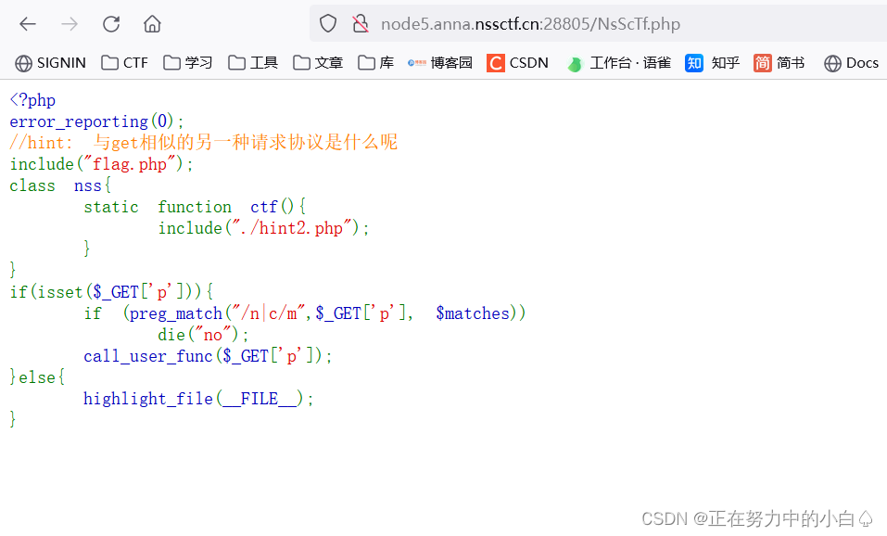This screenshot has width=887, height=536.
Task: Click the back navigation arrow
Action: coord(27,24)
